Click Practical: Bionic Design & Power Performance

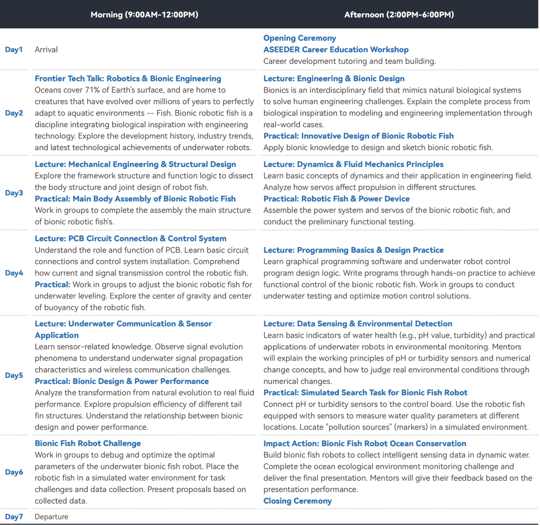pos(122,381)
